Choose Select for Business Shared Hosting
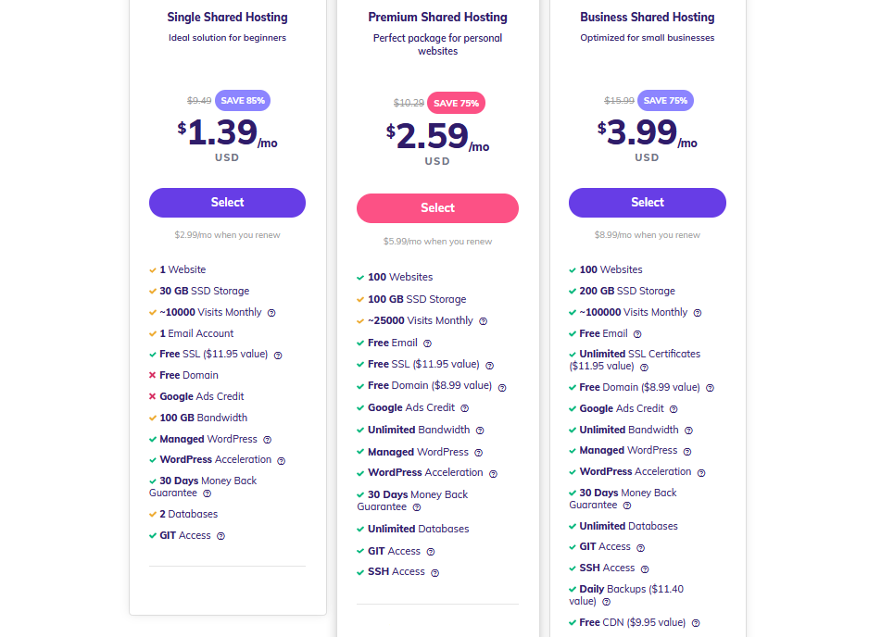The height and width of the screenshot is (637, 894). pyautogui.click(x=647, y=203)
